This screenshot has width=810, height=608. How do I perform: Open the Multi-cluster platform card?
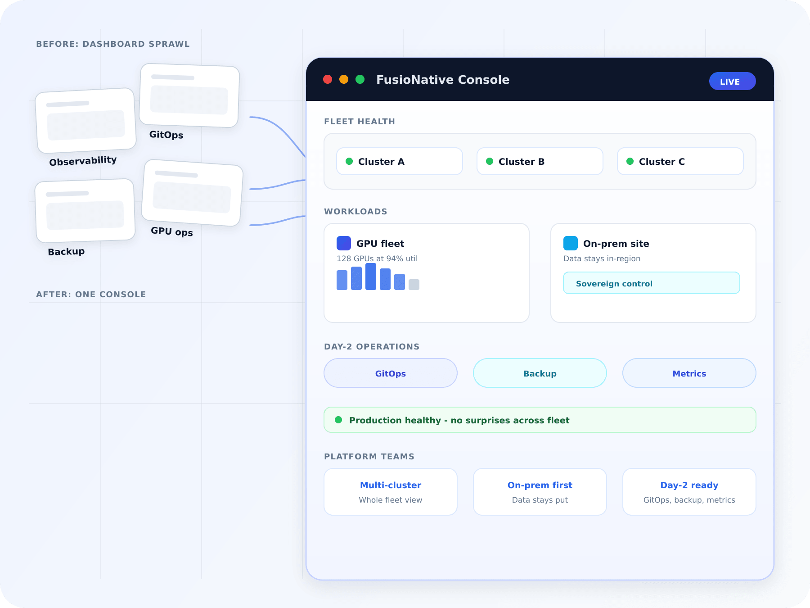[x=391, y=492]
